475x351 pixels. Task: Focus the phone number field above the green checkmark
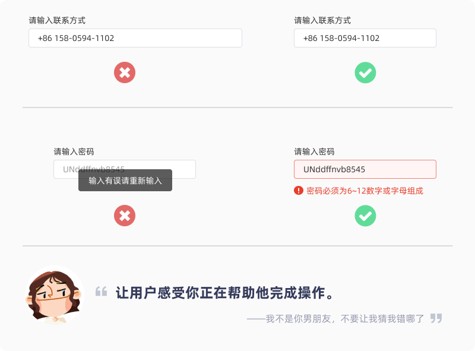tap(365, 38)
